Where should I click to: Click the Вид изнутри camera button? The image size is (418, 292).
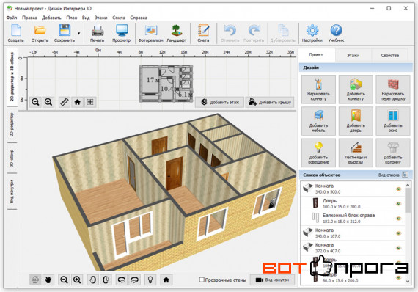pos(272,280)
